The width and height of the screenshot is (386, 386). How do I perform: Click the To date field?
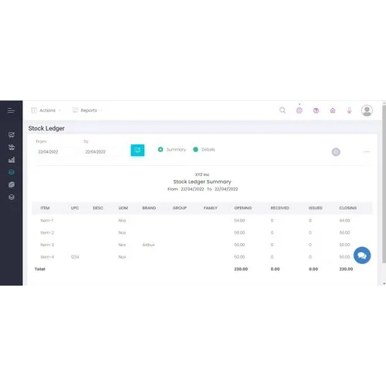(x=103, y=152)
